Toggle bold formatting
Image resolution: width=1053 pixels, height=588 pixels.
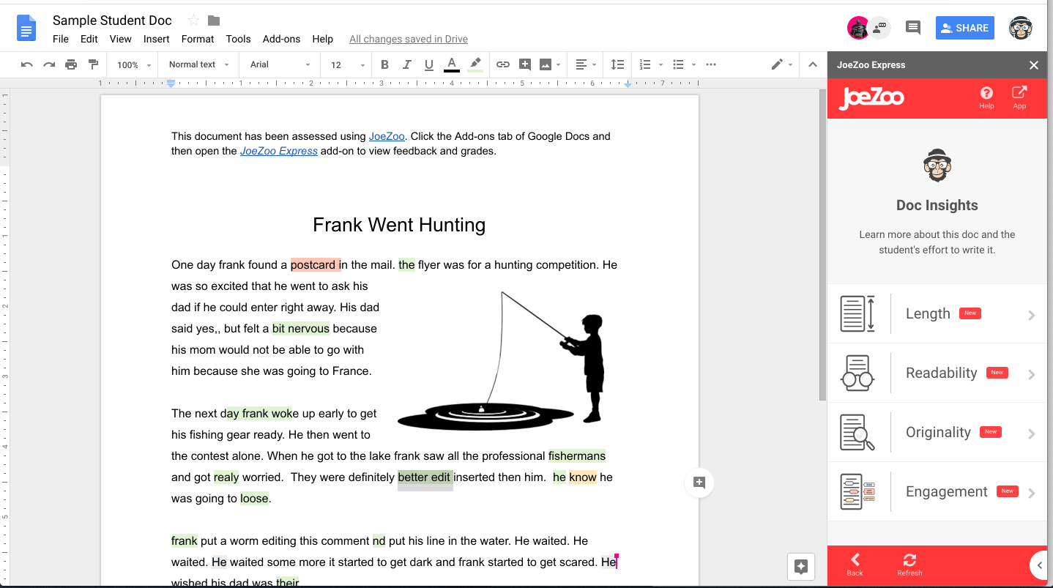[x=384, y=64]
